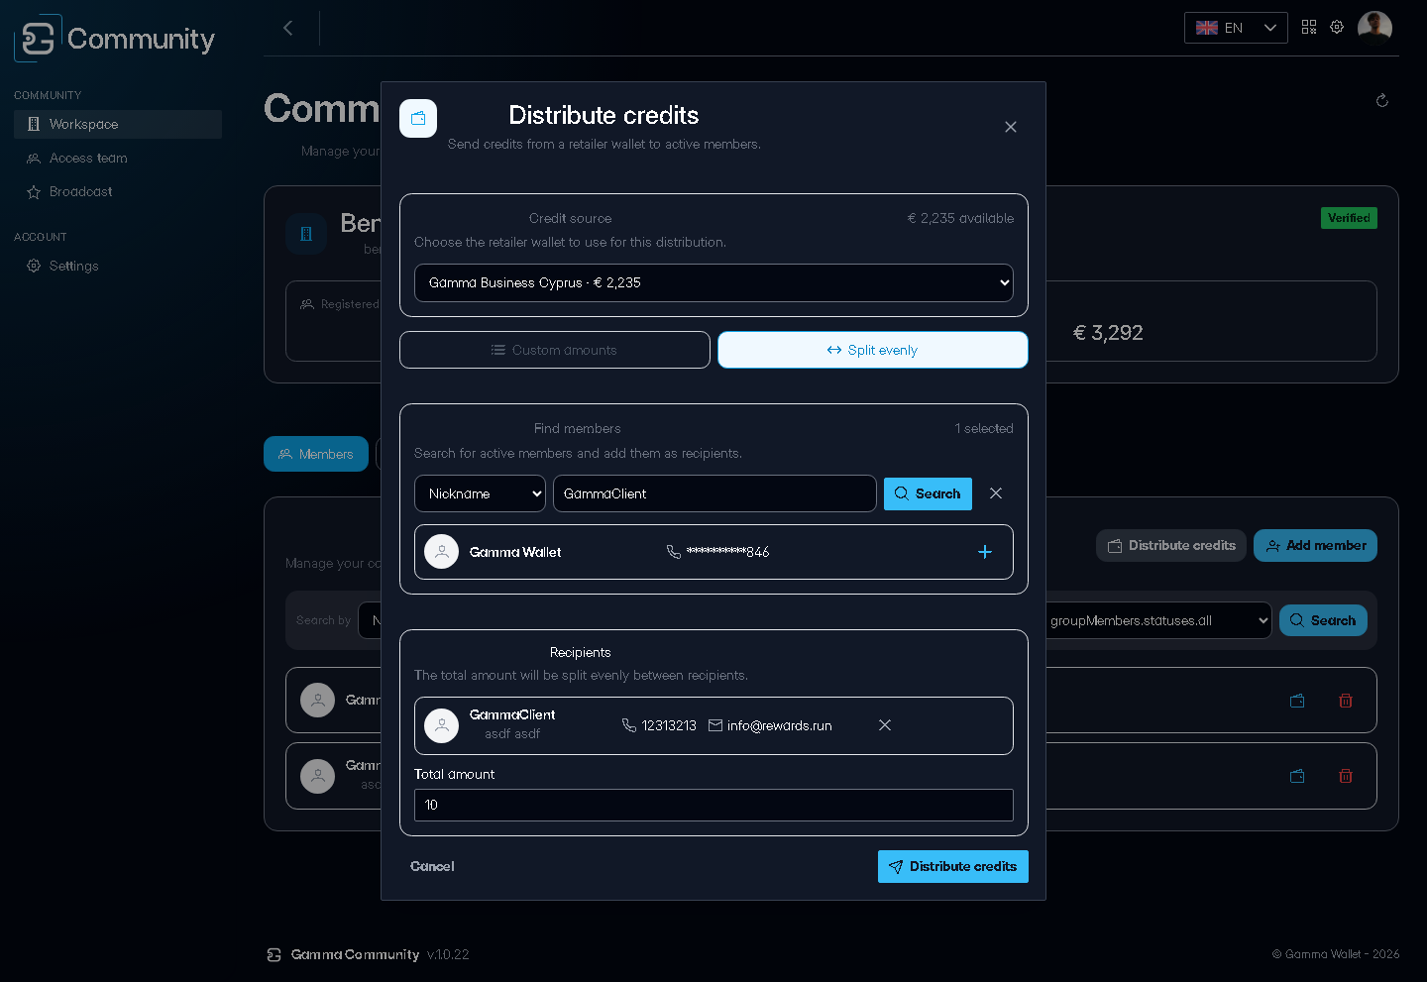Switch to Custom amounts mode
Screen dimensions: 1427x982
pyautogui.click(x=555, y=350)
